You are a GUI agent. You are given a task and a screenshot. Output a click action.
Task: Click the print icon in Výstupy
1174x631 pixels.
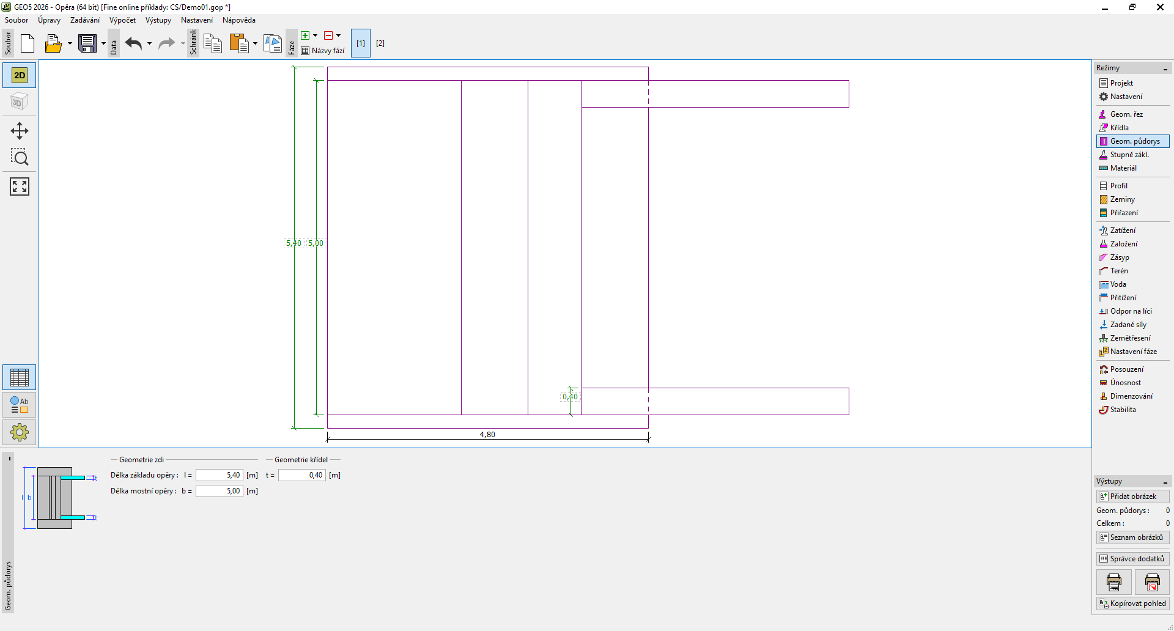pyautogui.click(x=1113, y=582)
